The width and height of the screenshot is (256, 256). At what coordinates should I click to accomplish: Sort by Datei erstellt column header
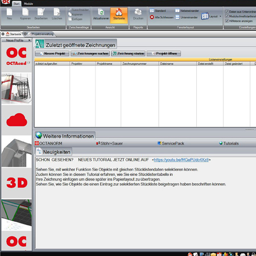210,64
